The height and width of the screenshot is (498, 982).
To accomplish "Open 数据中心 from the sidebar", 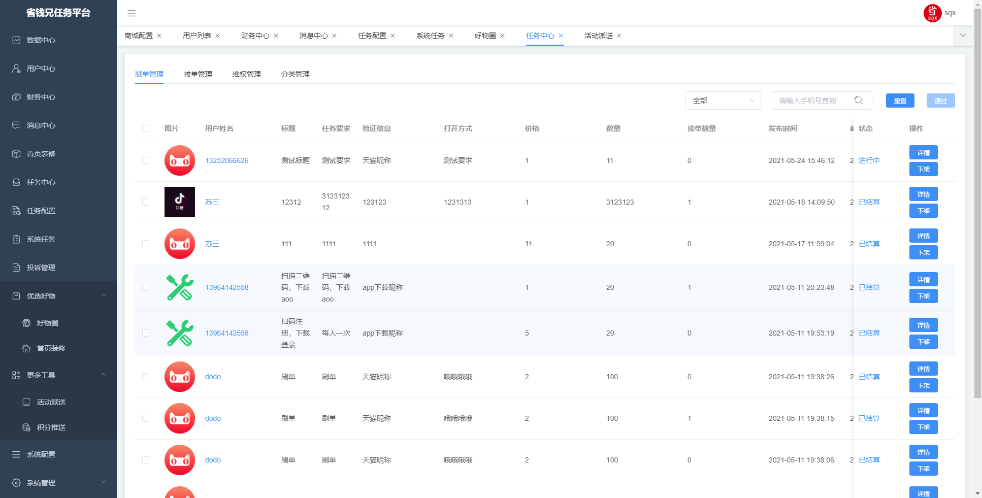I will pyautogui.click(x=41, y=40).
